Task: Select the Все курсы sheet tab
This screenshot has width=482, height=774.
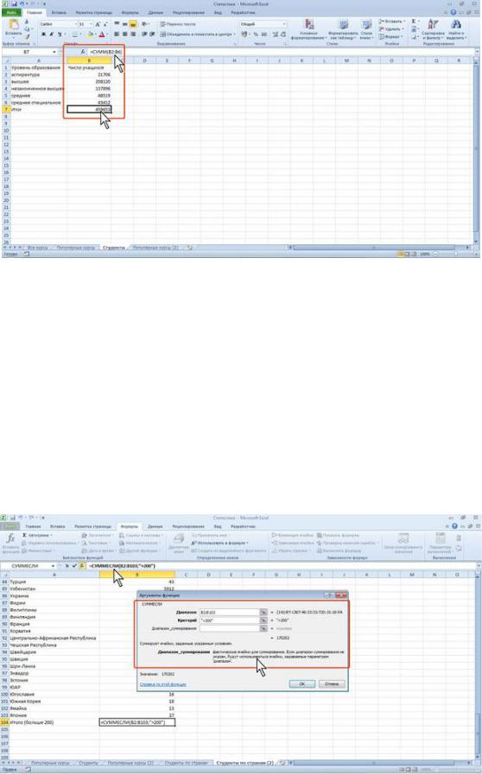Action: point(37,248)
